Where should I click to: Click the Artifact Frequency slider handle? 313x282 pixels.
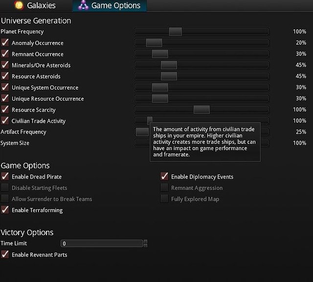pos(142,132)
